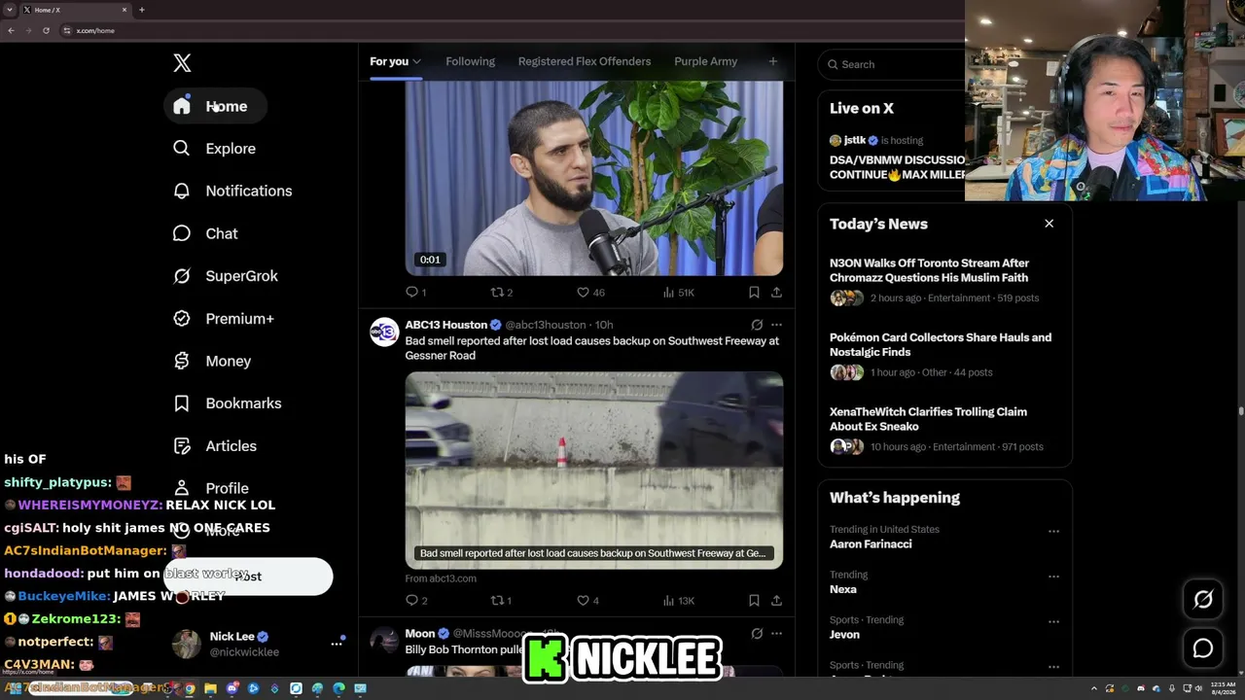This screenshot has height=700, width=1245.
Task: Open Articles from the sidebar
Action: [x=215, y=446]
